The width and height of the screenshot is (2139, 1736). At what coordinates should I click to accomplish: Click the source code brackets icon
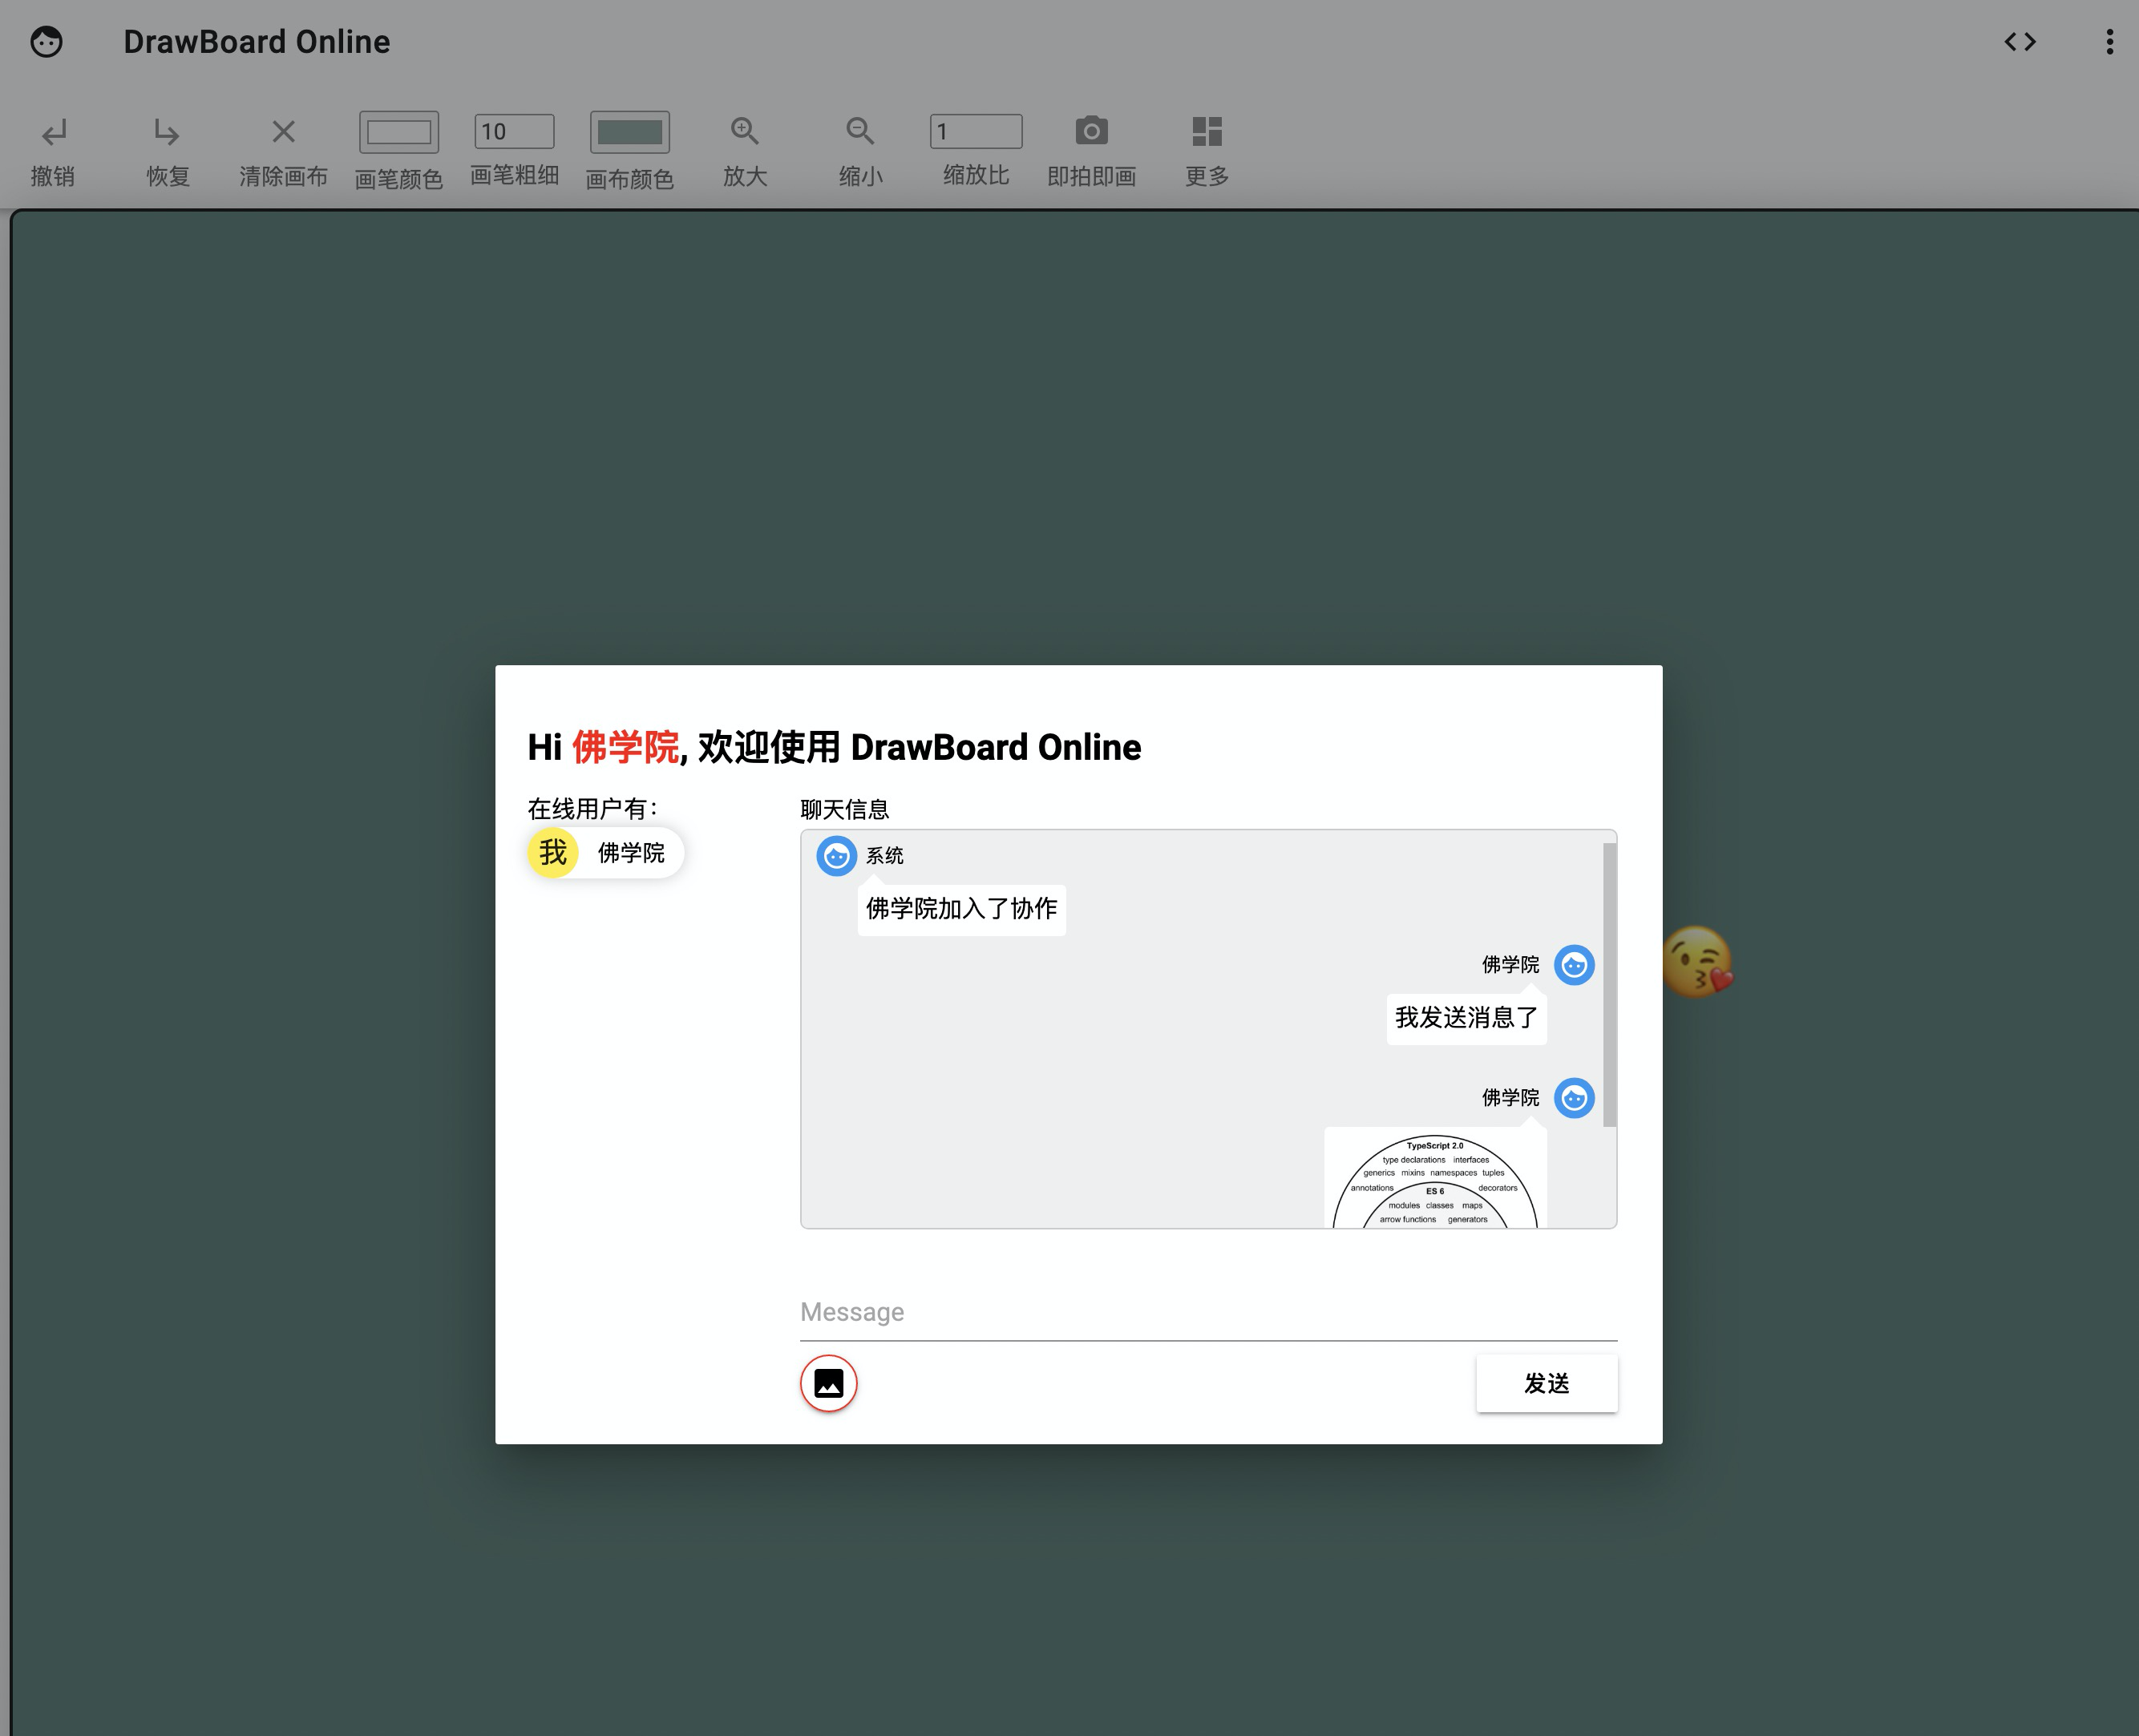click(2020, 42)
